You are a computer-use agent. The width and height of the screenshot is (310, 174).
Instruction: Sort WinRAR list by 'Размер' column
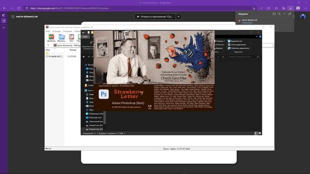tap(73, 50)
